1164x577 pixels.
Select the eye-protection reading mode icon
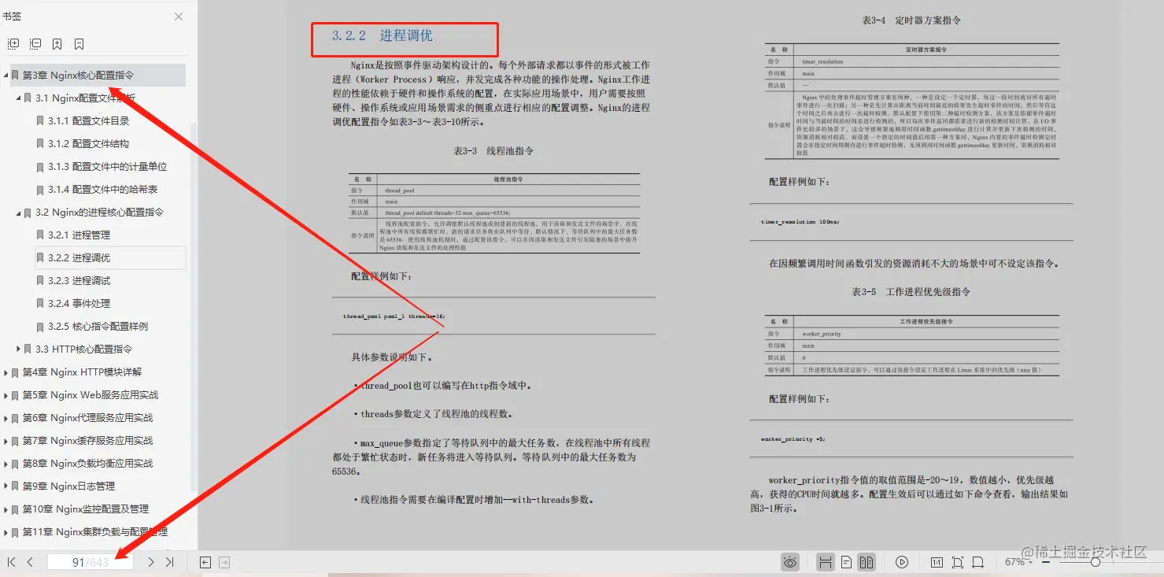pos(790,561)
